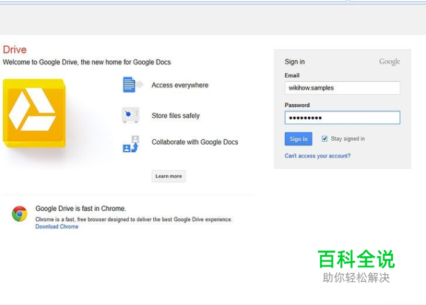Click the Password field label
The width and height of the screenshot is (426, 305).
[297, 105]
